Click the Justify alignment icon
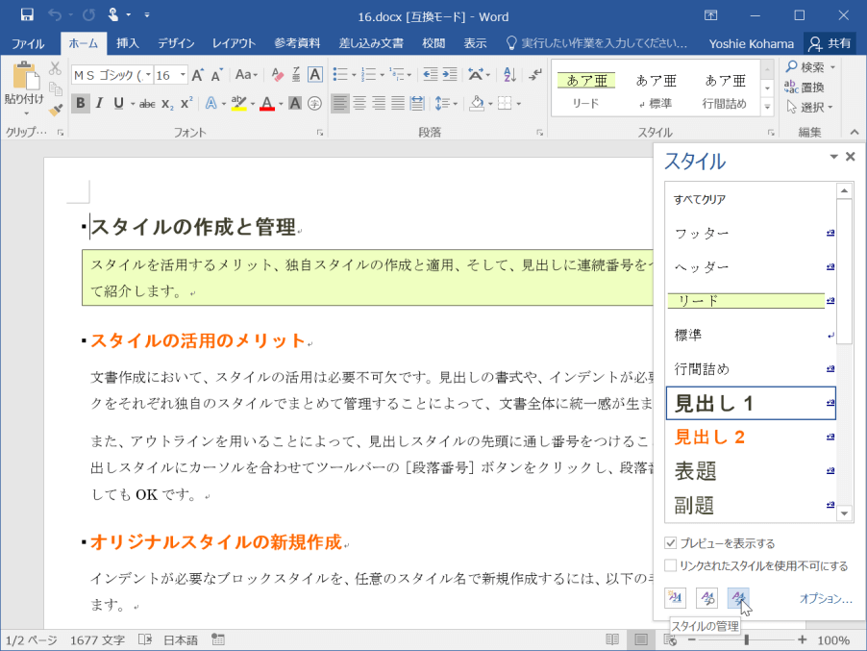 click(x=398, y=104)
